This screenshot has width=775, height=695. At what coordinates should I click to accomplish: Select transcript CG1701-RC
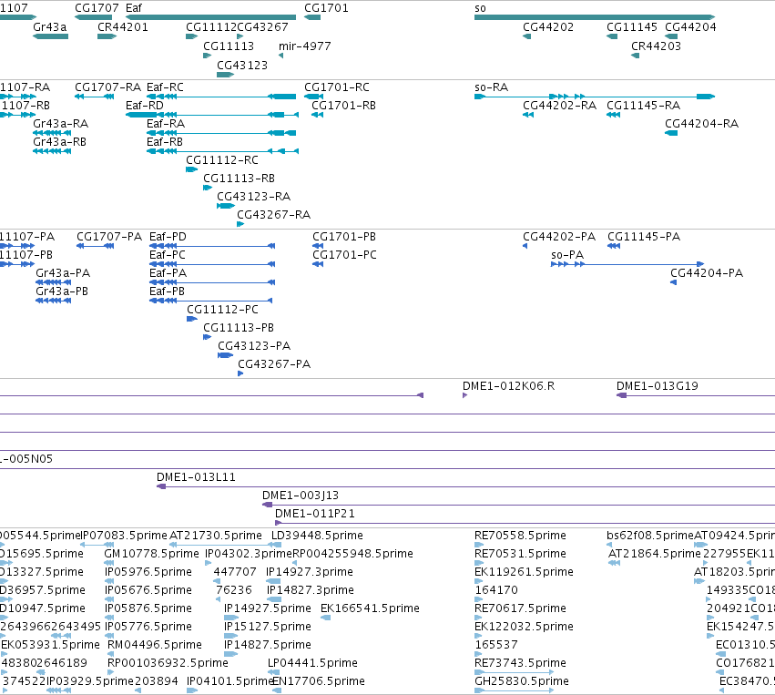click(x=337, y=87)
